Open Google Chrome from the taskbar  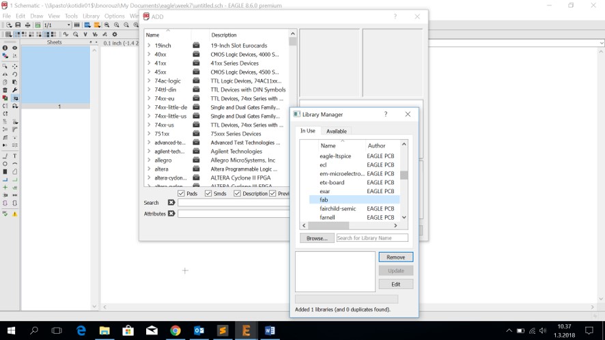175,330
